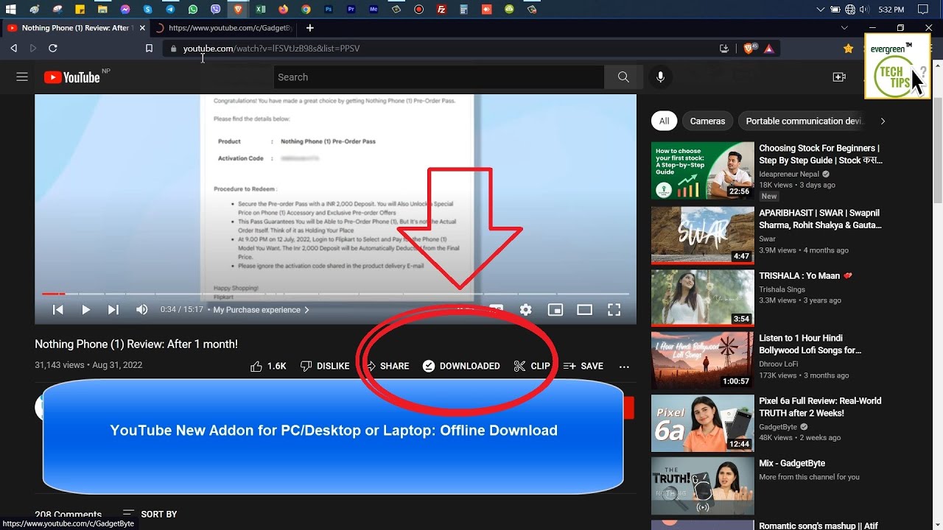Image resolution: width=943 pixels, height=530 pixels.
Task: Open 'Listen to 1 Hour Hindi Bollywood Lofi' title
Action: pos(810,344)
